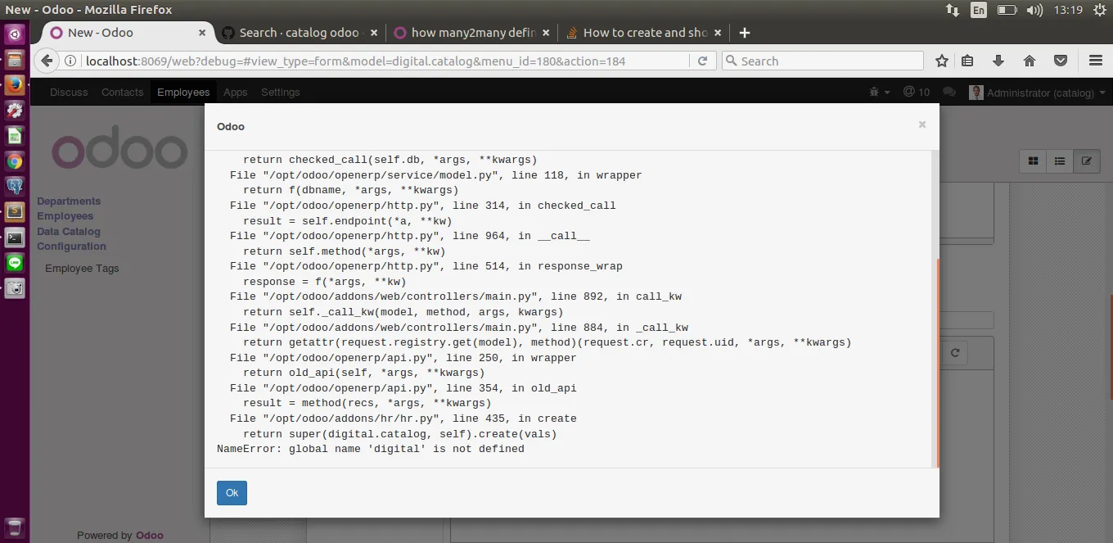1113x543 pixels.
Task: Show clock 13:19 calendar menu
Action: [1069, 10]
